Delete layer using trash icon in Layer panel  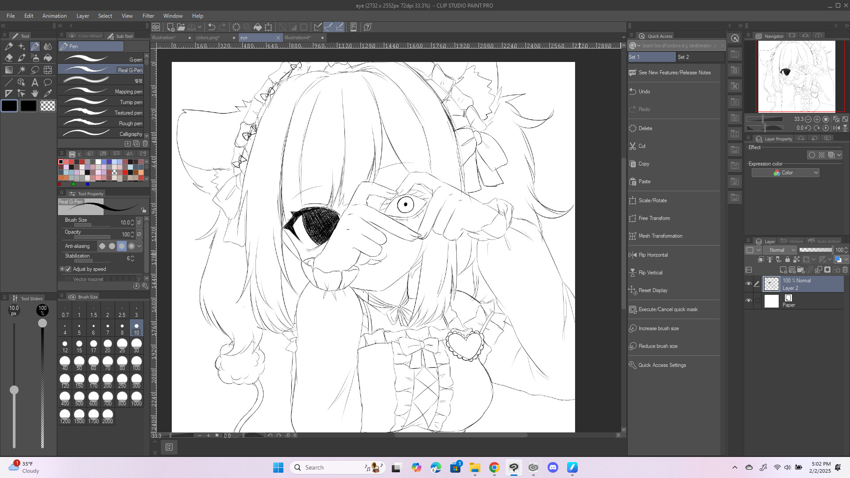pyautogui.click(x=845, y=270)
